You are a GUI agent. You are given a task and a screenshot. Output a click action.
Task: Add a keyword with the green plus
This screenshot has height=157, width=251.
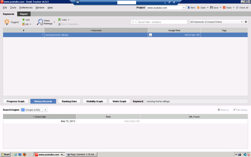tap(26, 20)
